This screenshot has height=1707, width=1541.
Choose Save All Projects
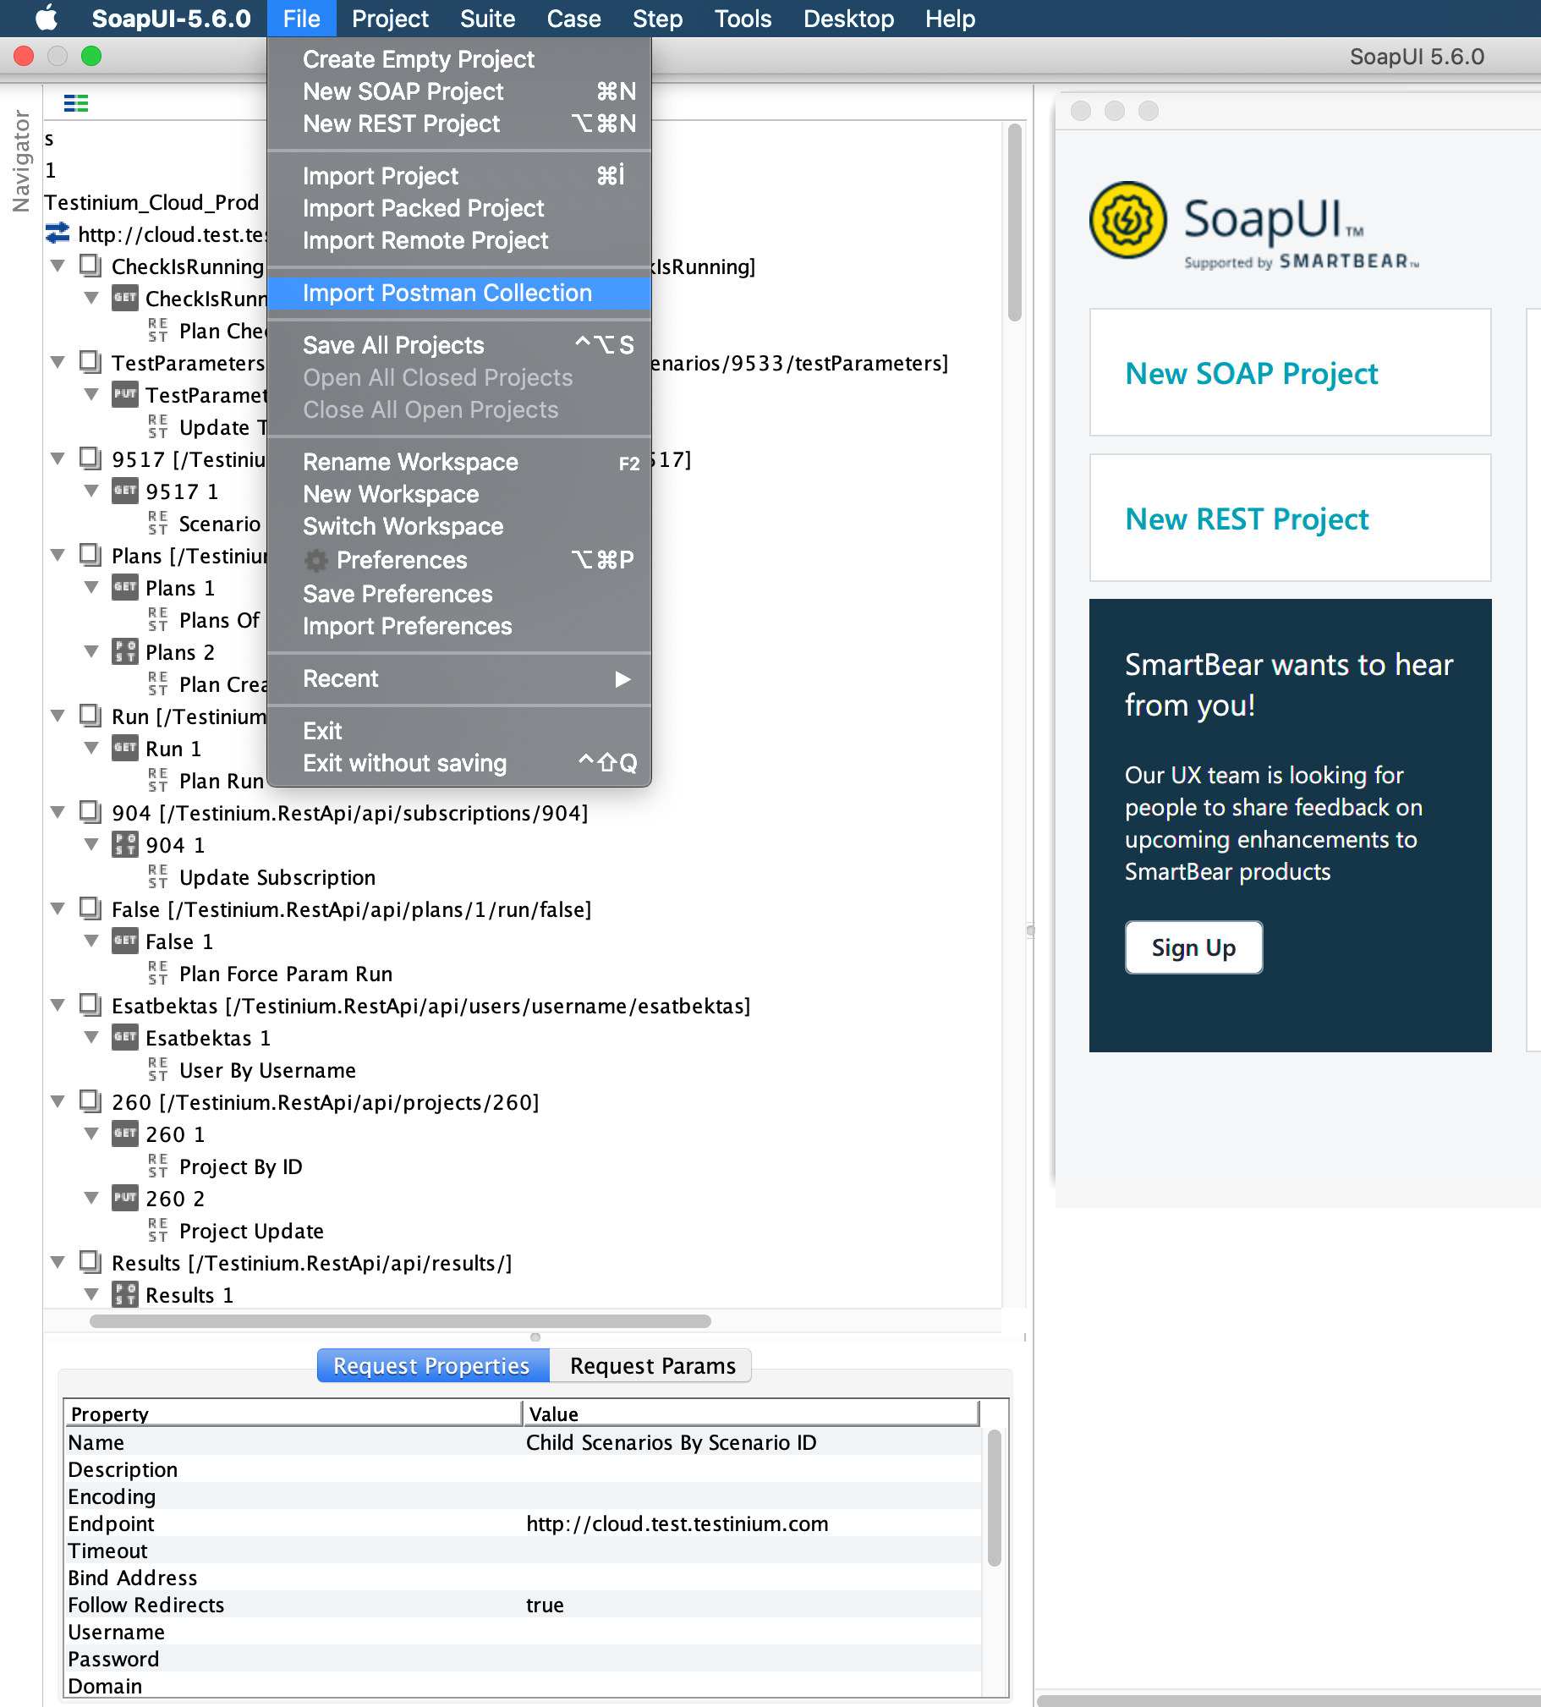(x=459, y=345)
